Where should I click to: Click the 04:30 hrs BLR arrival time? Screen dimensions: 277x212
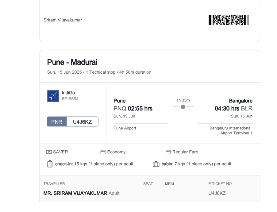233,109
